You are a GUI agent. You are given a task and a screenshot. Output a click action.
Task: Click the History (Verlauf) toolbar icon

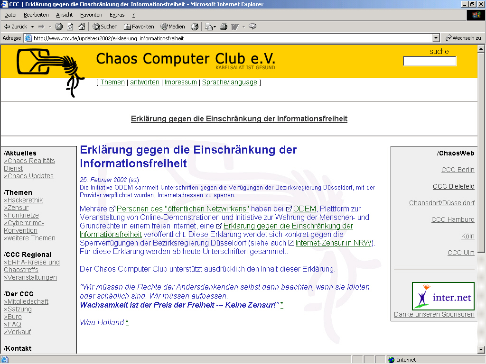click(x=195, y=27)
